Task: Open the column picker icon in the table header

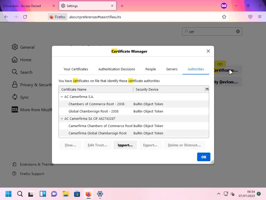Action: (x=207, y=89)
